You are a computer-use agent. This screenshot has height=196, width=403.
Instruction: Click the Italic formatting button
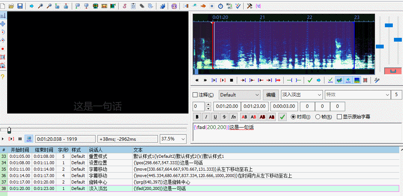point(206,117)
